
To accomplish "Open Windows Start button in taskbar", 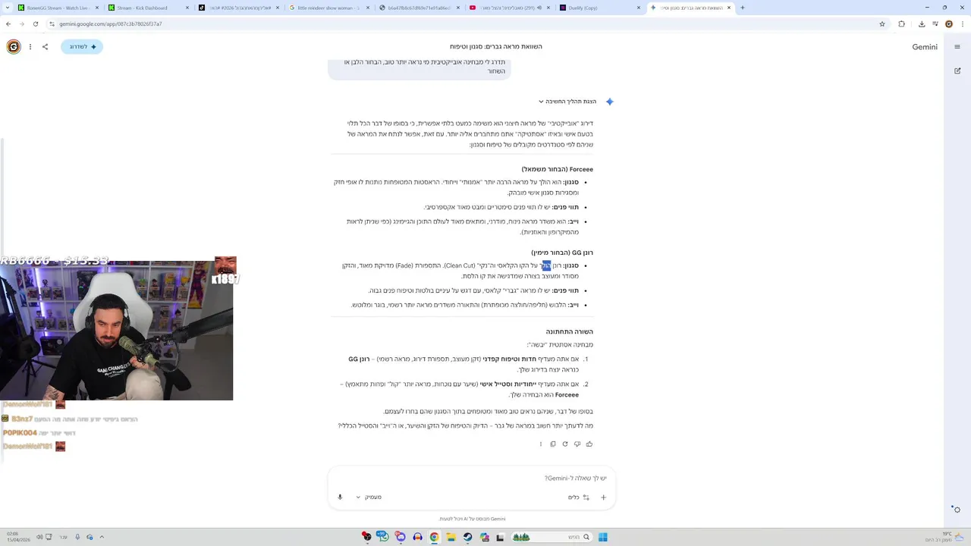I will [602, 537].
